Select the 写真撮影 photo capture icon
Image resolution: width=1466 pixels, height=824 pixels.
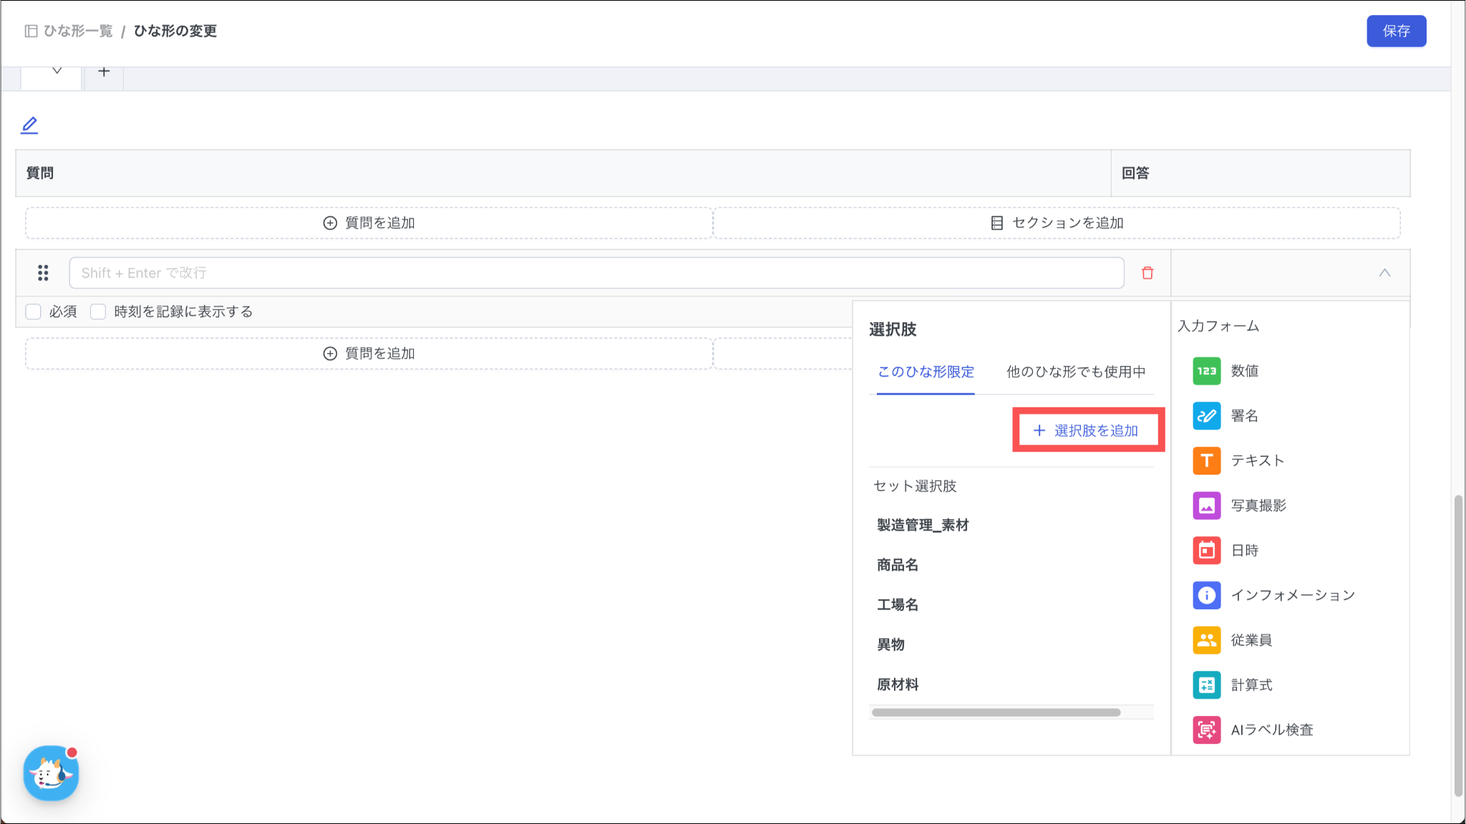click(x=1206, y=505)
